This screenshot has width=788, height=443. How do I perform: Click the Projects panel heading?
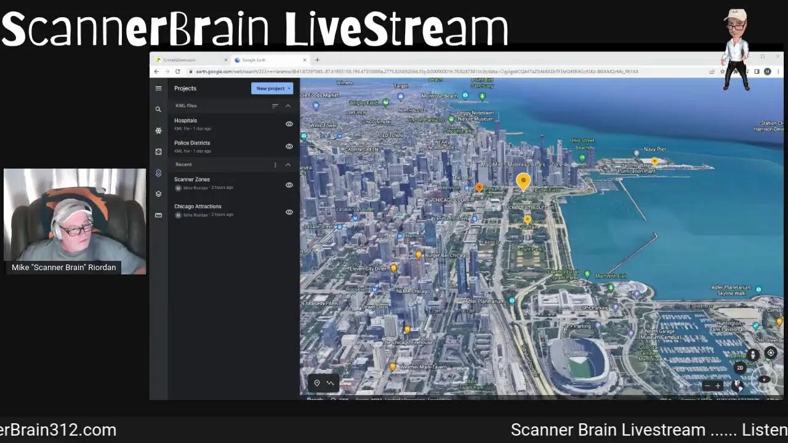(x=185, y=88)
